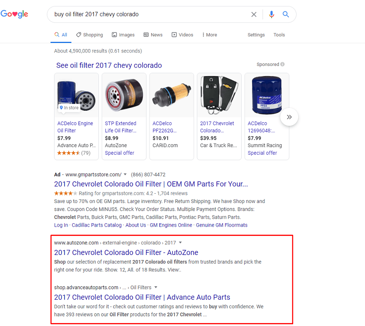Open the ad Log In sitelink

61,225
